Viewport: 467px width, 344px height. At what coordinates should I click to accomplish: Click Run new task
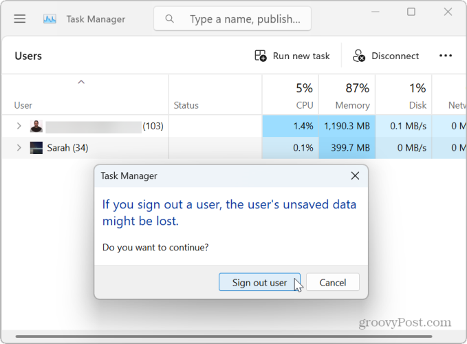292,56
